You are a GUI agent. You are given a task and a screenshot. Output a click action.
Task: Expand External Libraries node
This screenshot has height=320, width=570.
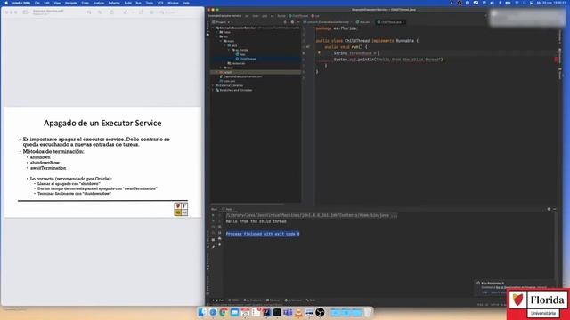tap(213, 85)
